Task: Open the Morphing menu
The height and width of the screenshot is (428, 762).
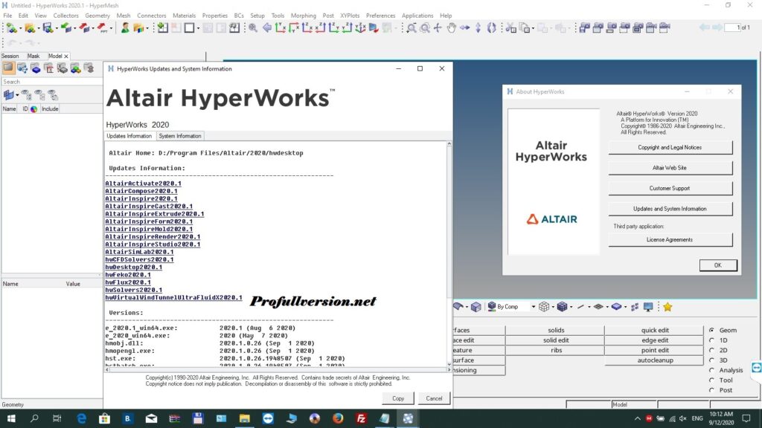Action: tap(304, 15)
